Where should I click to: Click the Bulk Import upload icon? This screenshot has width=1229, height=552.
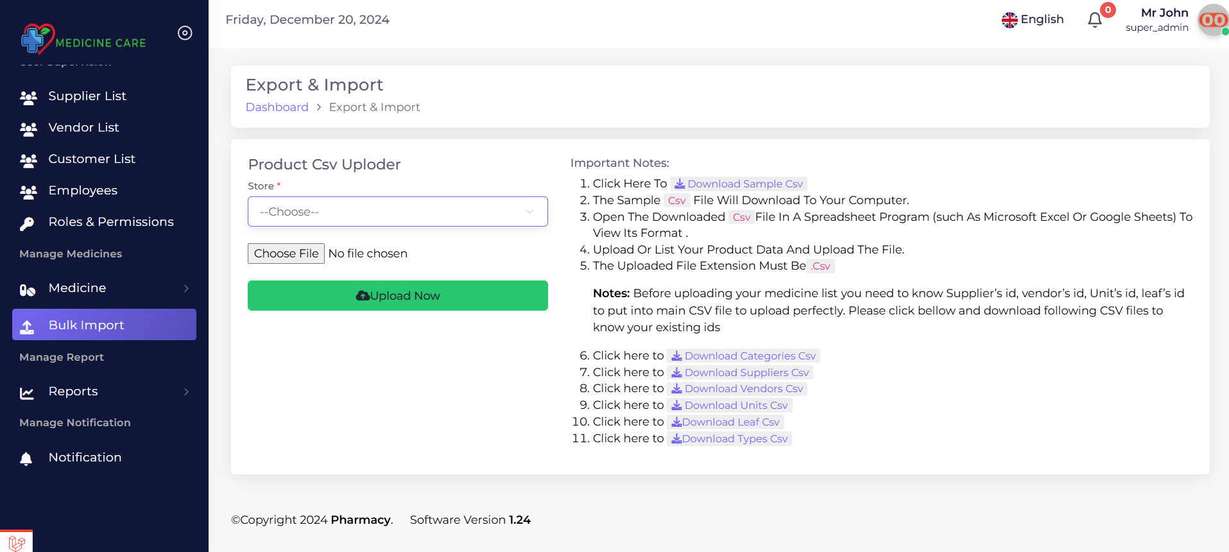(27, 326)
